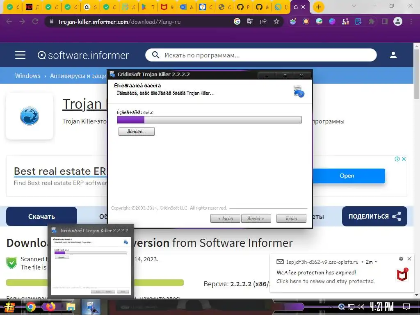
Task: Toggle the browser side panel icon
Action: pos(385,21)
